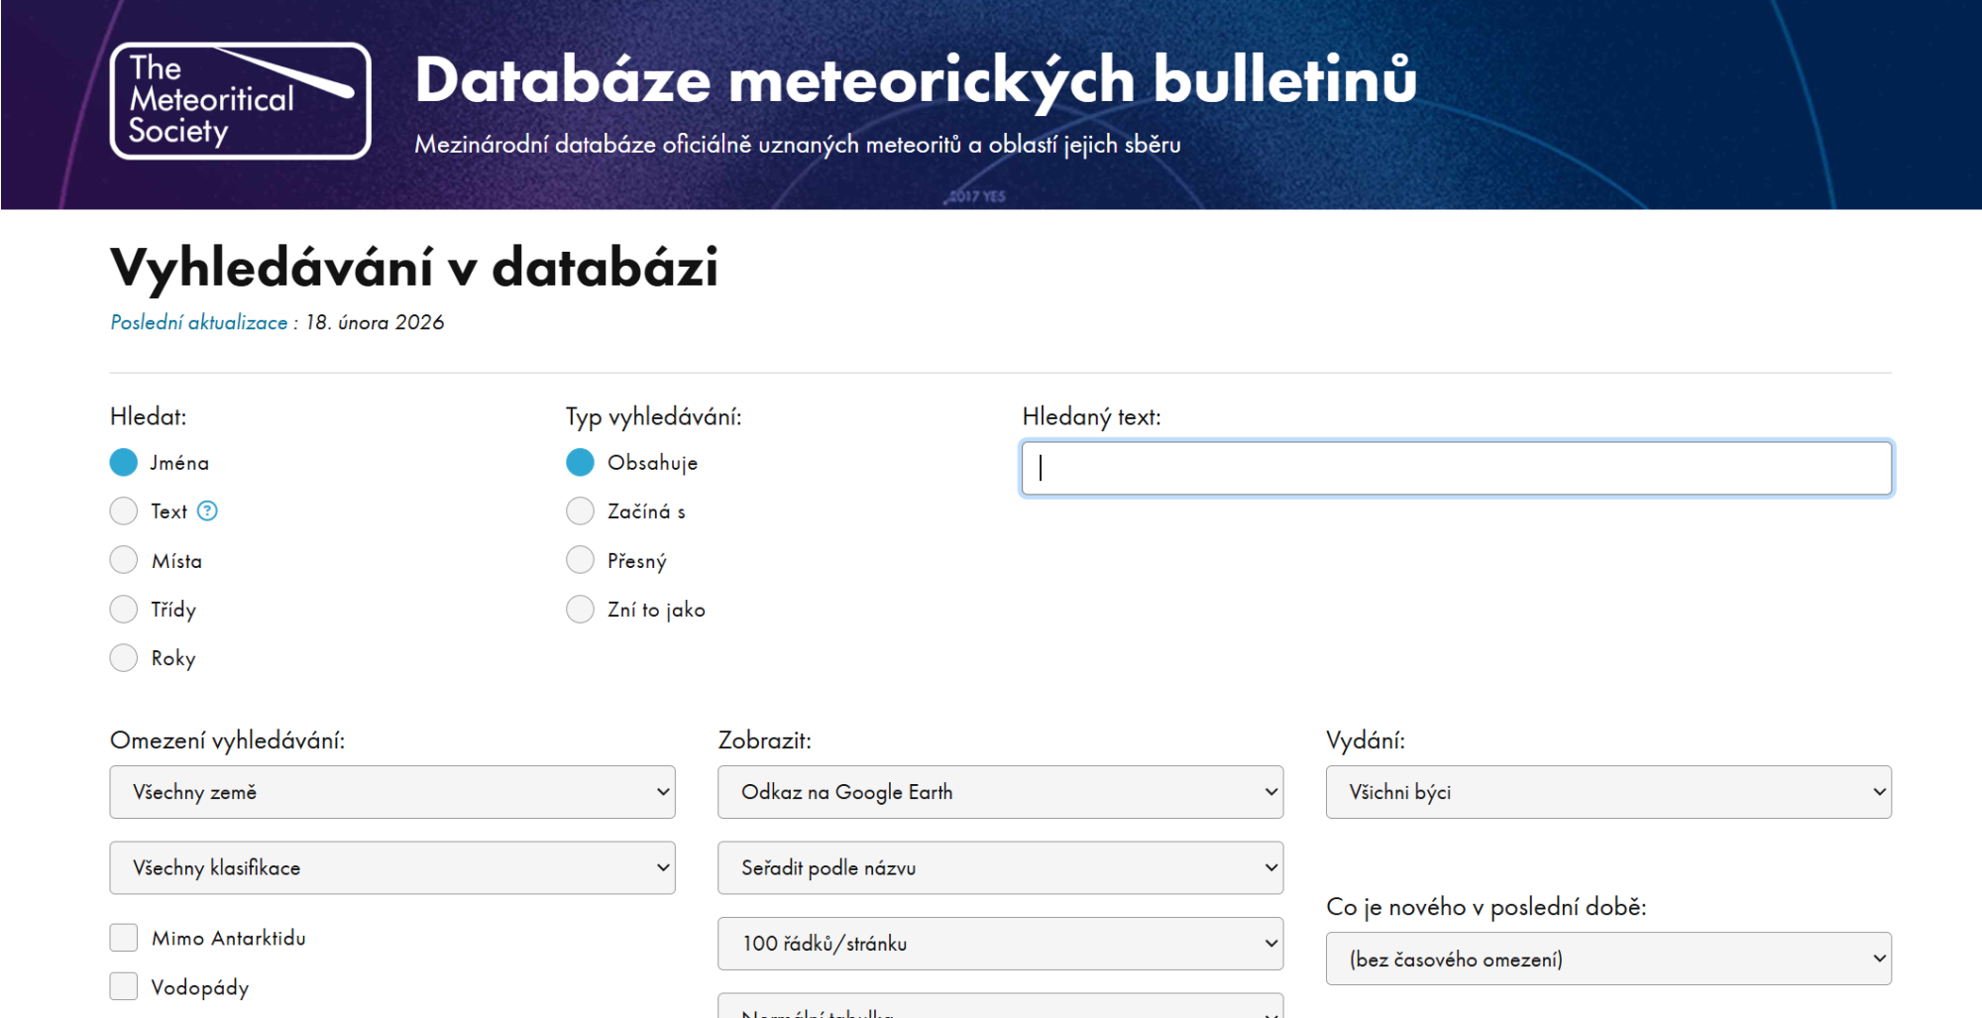The image size is (1982, 1018).
Task: Select the Roky search option
Action: 123,657
